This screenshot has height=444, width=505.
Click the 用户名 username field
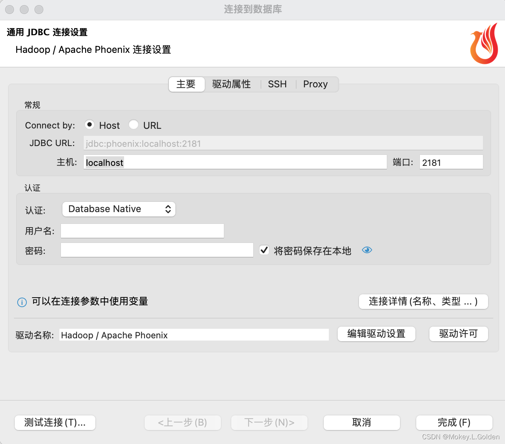(x=142, y=231)
